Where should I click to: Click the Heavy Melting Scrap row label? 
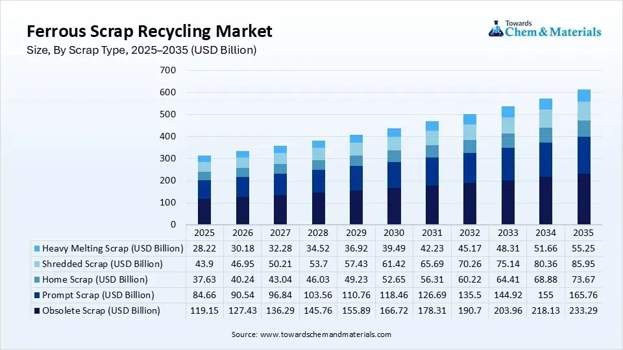[x=113, y=248]
